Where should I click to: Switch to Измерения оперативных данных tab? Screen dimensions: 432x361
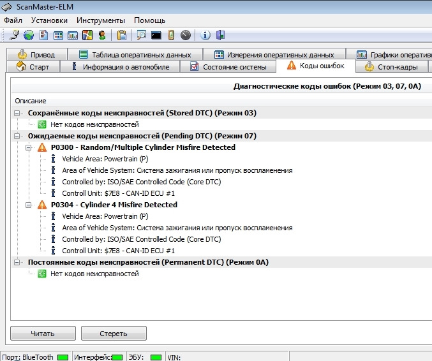tap(274, 54)
